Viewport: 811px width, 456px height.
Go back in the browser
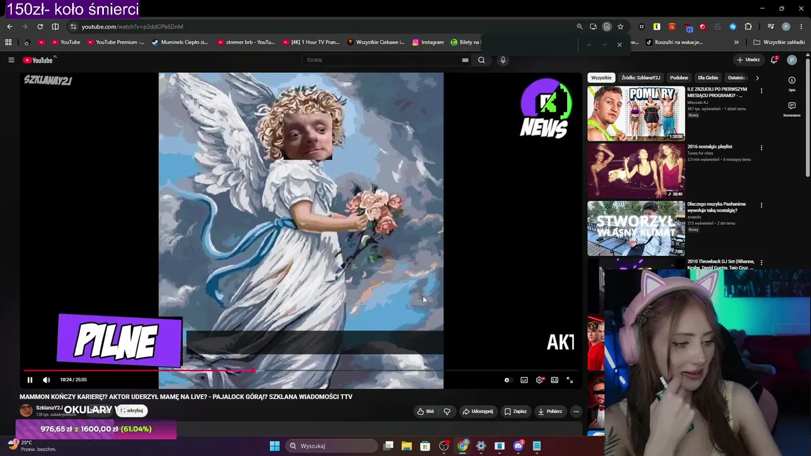[x=10, y=27]
